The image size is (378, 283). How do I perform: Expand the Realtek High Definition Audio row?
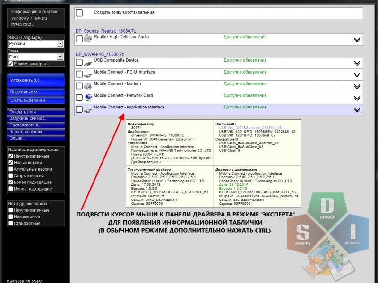pos(357,40)
